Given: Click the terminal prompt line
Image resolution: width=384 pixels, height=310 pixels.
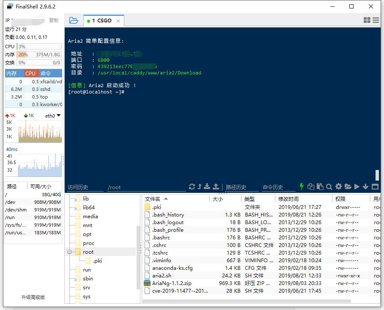Looking at the screenshot, I should [96, 92].
